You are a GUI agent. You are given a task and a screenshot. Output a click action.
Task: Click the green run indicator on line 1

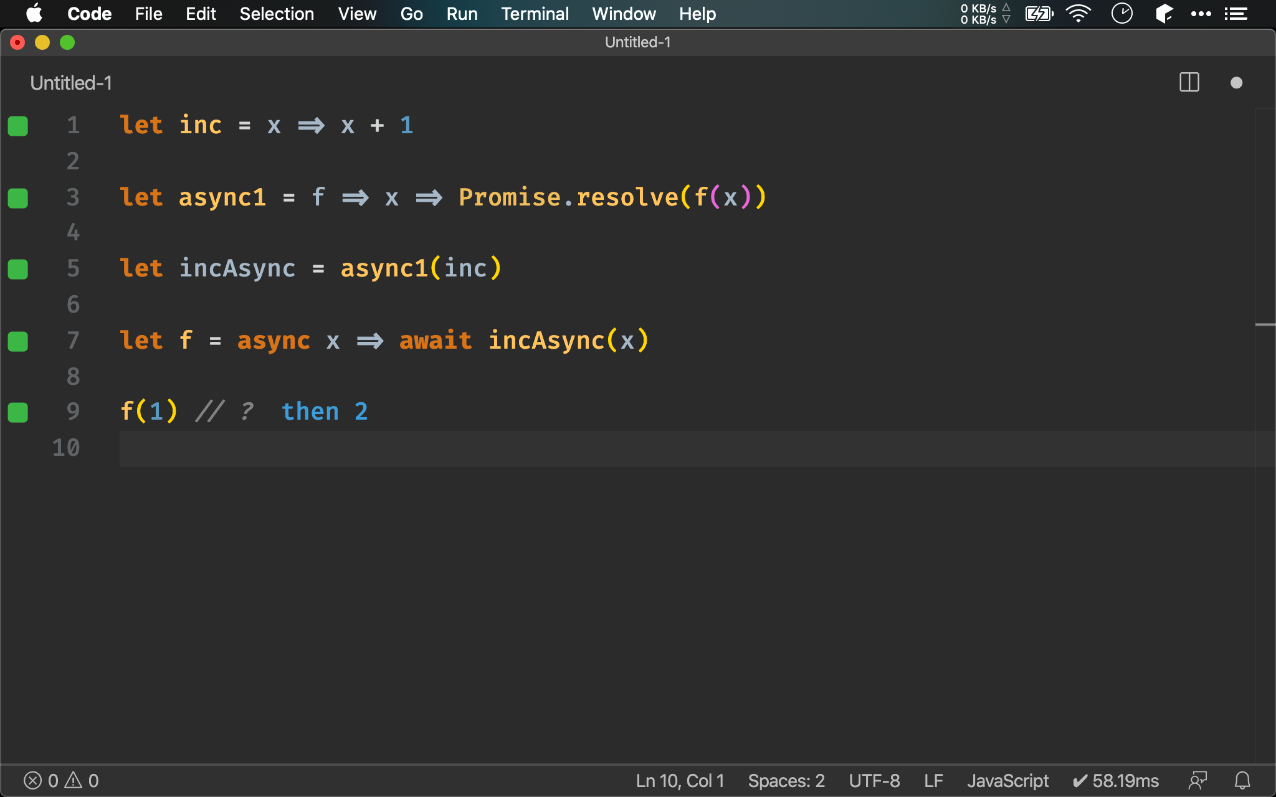(x=17, y=125)
